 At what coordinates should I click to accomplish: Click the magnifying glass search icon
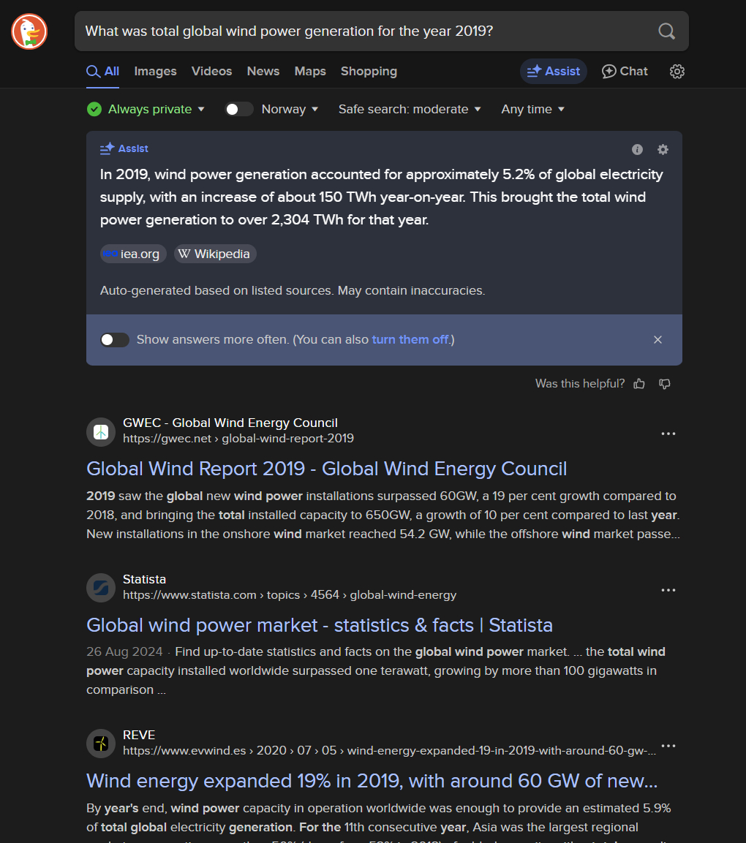point(666,31)
